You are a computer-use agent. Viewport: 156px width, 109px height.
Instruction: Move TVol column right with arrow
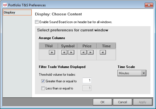tap(52, 52)
